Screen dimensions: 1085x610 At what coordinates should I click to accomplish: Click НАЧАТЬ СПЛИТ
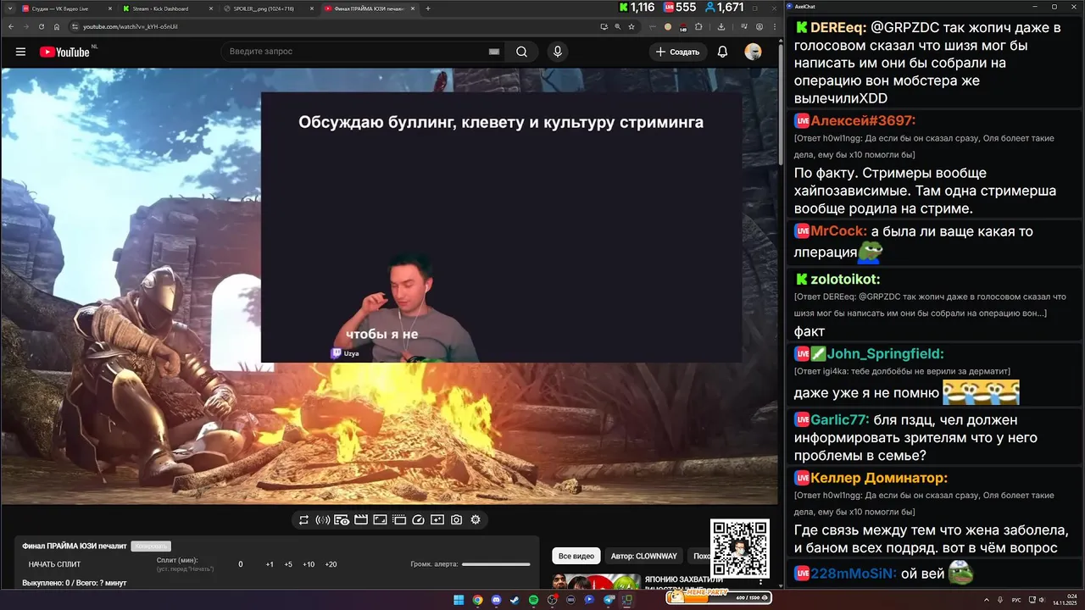(54, 564)
